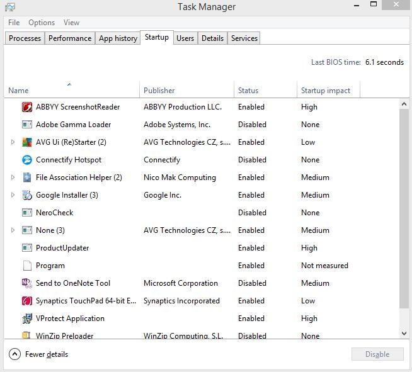This screenshot has height=372, width=412.
Task: Click the File Association Helper icon
Action: [27, 178]
